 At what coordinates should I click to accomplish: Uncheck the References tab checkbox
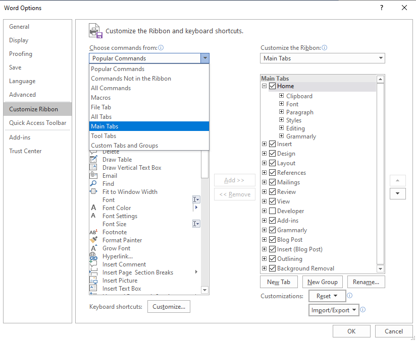[x=272, y=173]
